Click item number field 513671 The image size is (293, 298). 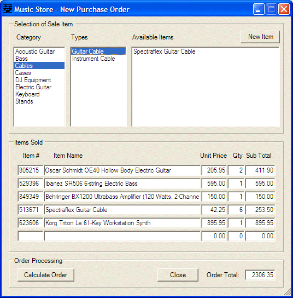[x=31, y=210]
